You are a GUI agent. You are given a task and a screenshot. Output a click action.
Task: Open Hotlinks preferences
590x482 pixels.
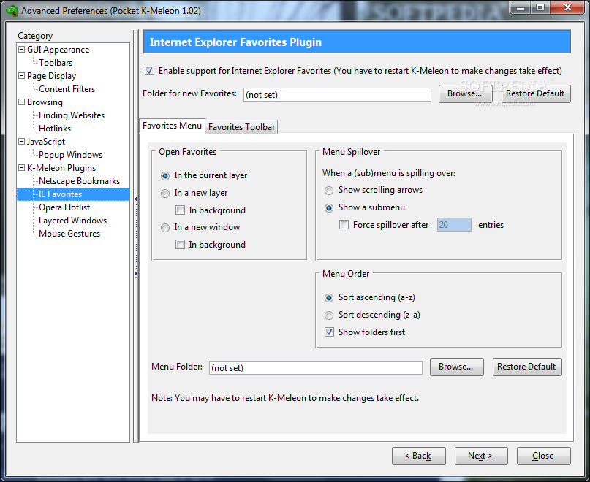[x=55, y=129]
